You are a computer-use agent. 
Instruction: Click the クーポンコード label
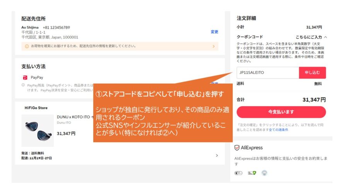[250, 37]
